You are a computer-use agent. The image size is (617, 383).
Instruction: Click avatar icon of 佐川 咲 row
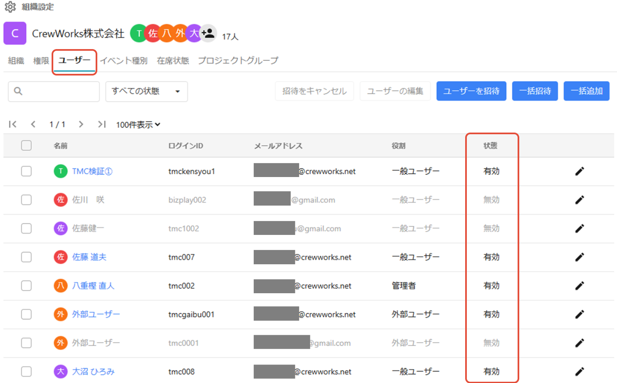pyautogui.click(x=61, y=200)
